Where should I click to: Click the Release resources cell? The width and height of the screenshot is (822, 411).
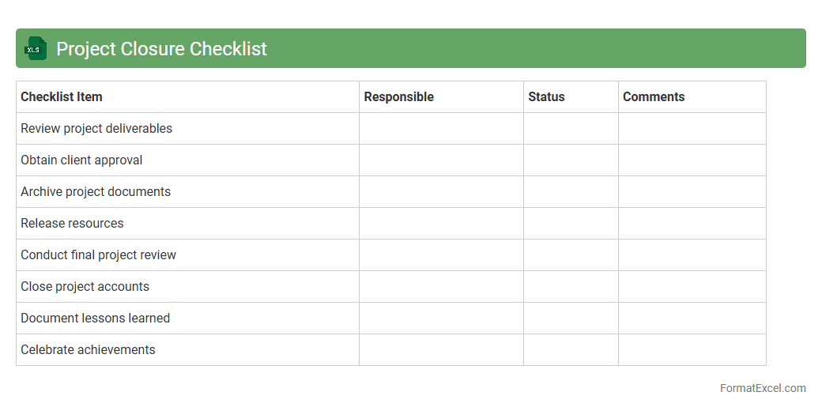(72, 224)
